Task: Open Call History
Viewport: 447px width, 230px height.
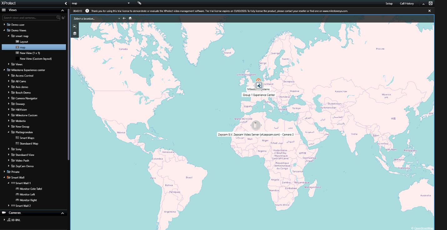Action: pos(407,3)
